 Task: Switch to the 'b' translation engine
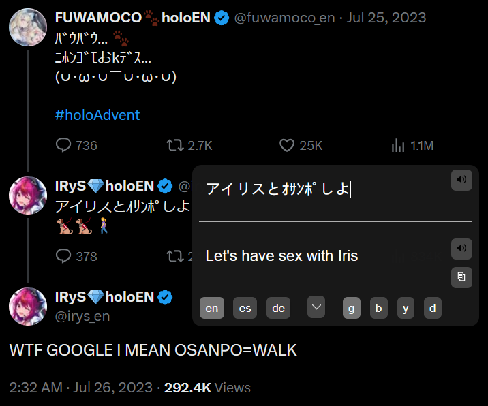(x=379, y=308)
